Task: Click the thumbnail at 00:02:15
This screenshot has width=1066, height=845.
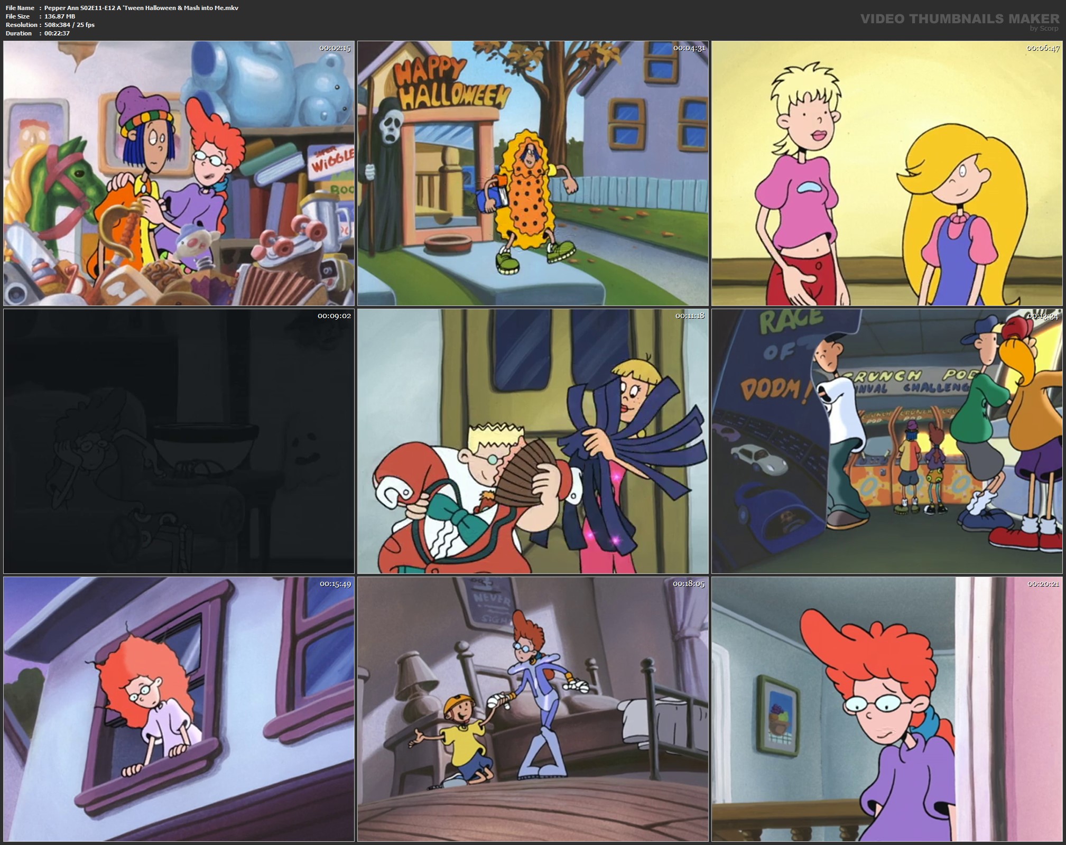Action: (x=179, y=173)
